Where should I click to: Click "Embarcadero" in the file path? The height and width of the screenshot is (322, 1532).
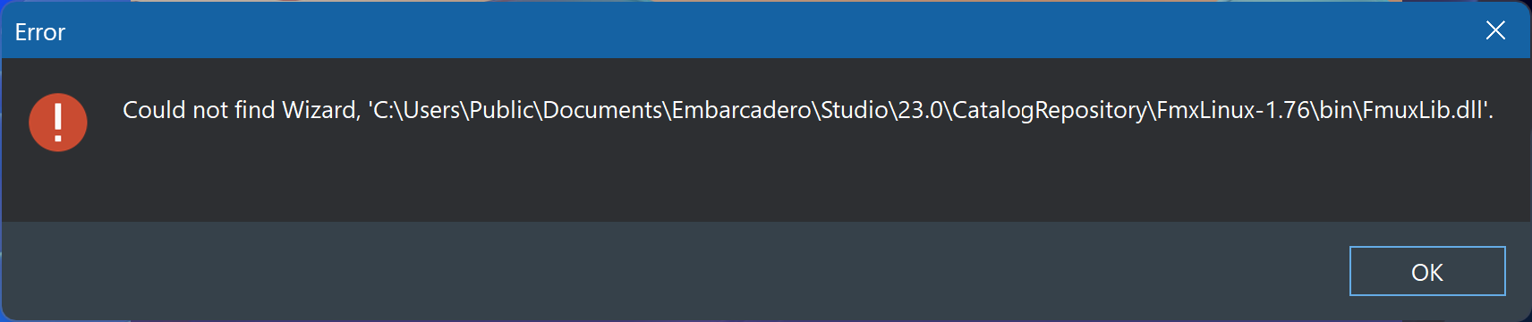pyautogui.click(x=741, y=110)
